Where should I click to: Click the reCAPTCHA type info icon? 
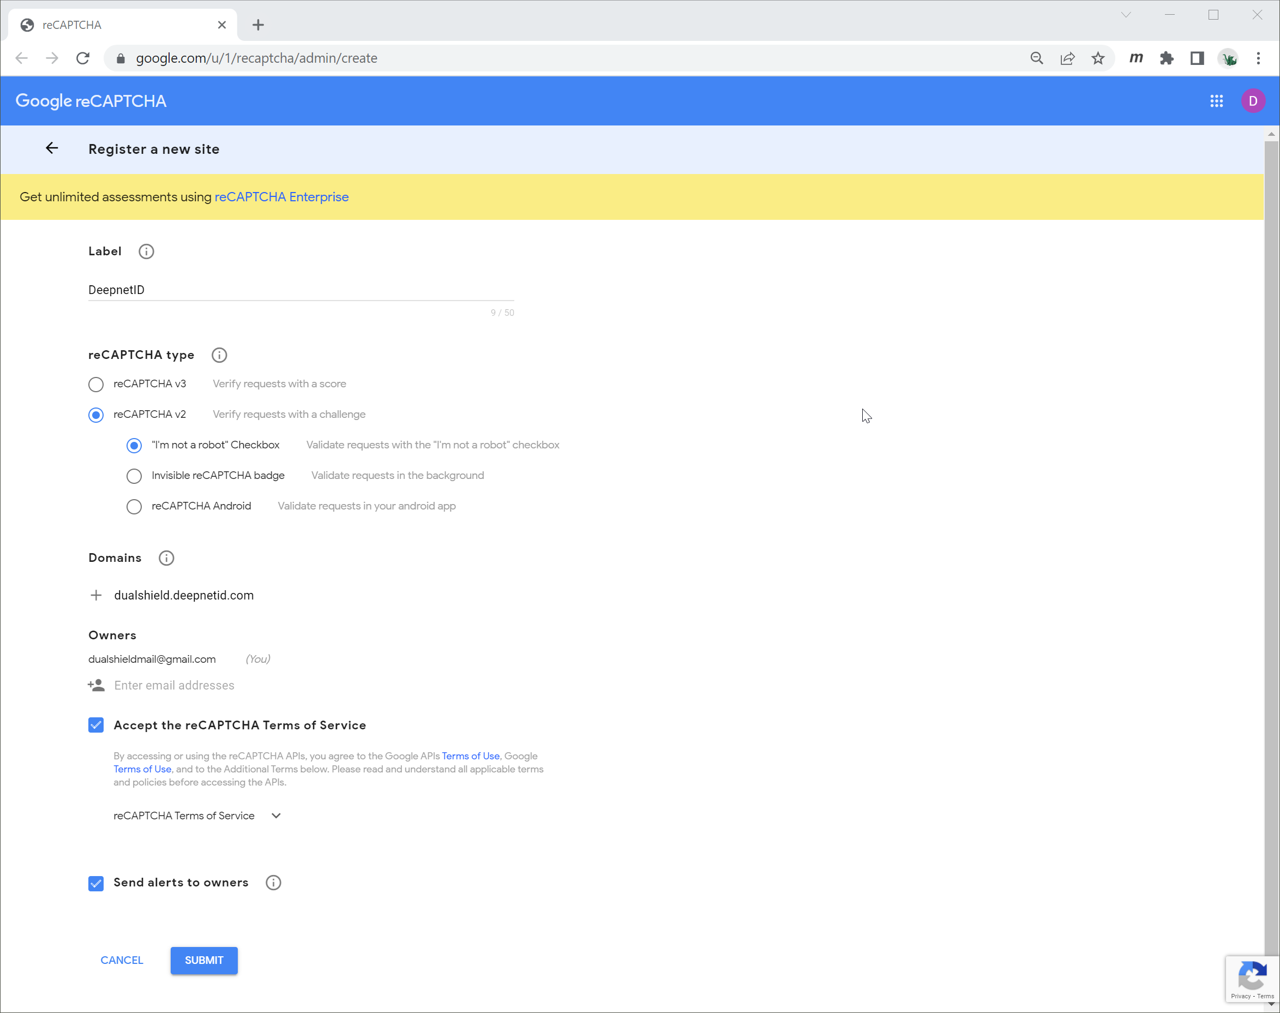pos(219,355)
